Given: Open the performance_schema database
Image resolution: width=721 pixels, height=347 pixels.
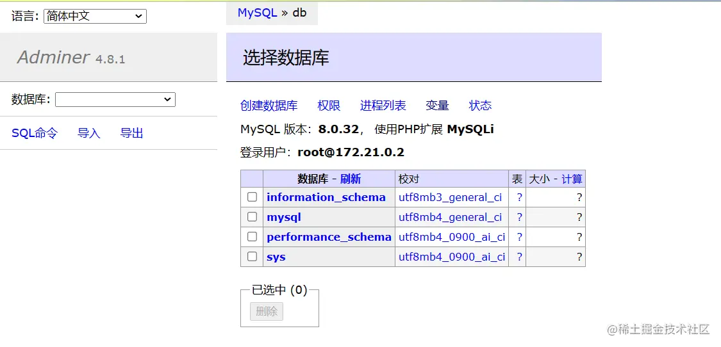Looking at the screenshot, I should coord(329,237).
